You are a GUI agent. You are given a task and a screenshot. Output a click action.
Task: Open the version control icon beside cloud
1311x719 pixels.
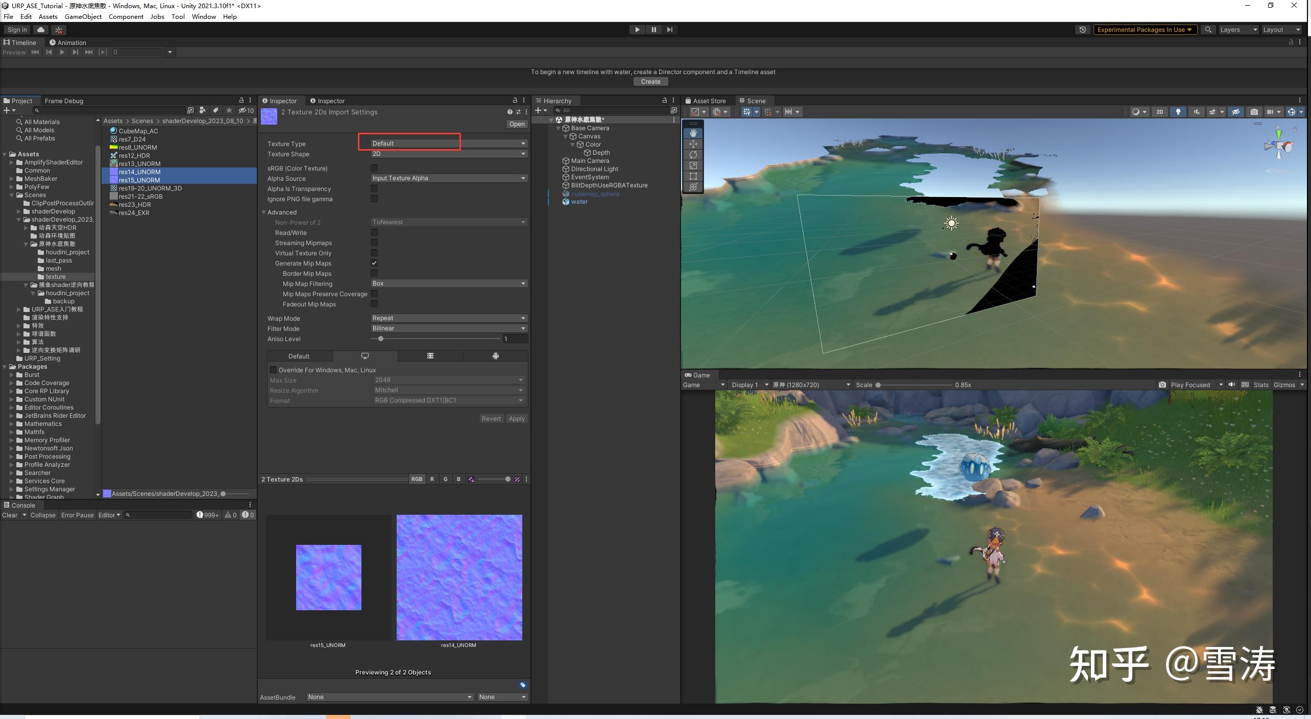59,30
